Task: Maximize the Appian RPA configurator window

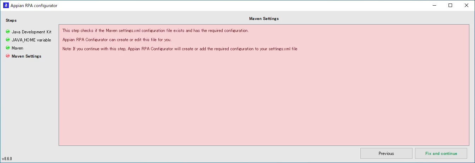Action: [x=450, y=5]
